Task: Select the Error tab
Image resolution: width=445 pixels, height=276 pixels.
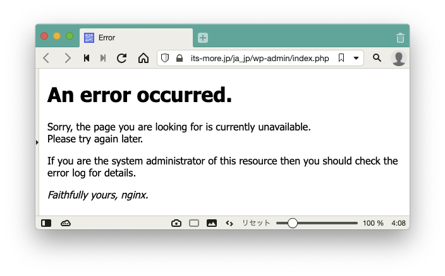Action: (x=137, y=38)
